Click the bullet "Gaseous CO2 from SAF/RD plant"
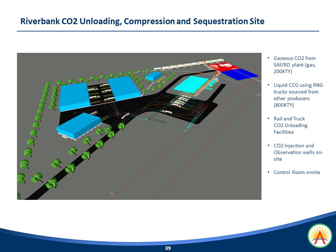This screenshot has height=252, width=336. point(295,65)
